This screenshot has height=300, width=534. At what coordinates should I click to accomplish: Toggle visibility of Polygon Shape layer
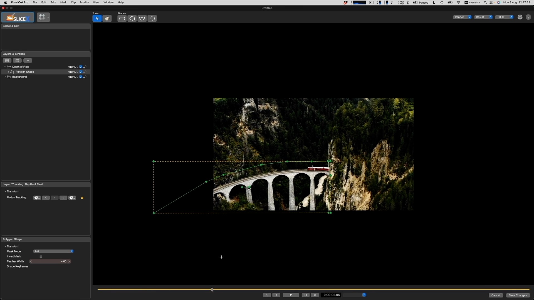pos(81,72)
